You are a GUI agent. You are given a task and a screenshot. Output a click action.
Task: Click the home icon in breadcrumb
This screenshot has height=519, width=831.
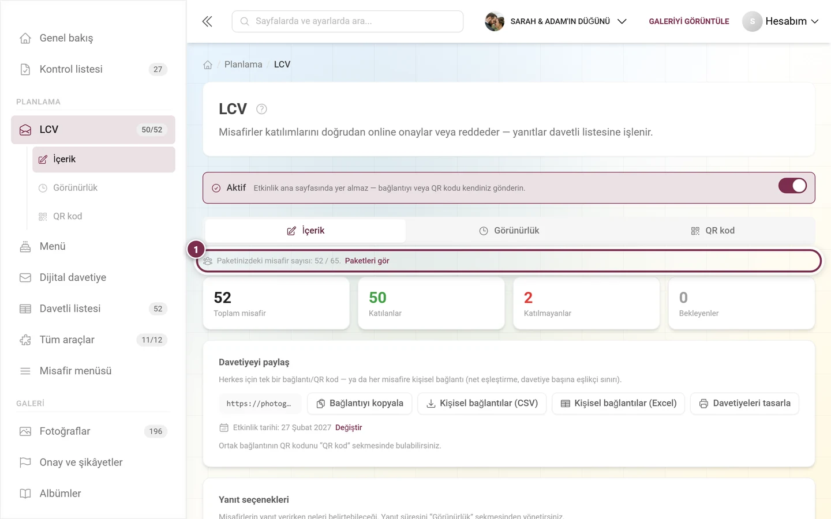[x=208, y=65]
